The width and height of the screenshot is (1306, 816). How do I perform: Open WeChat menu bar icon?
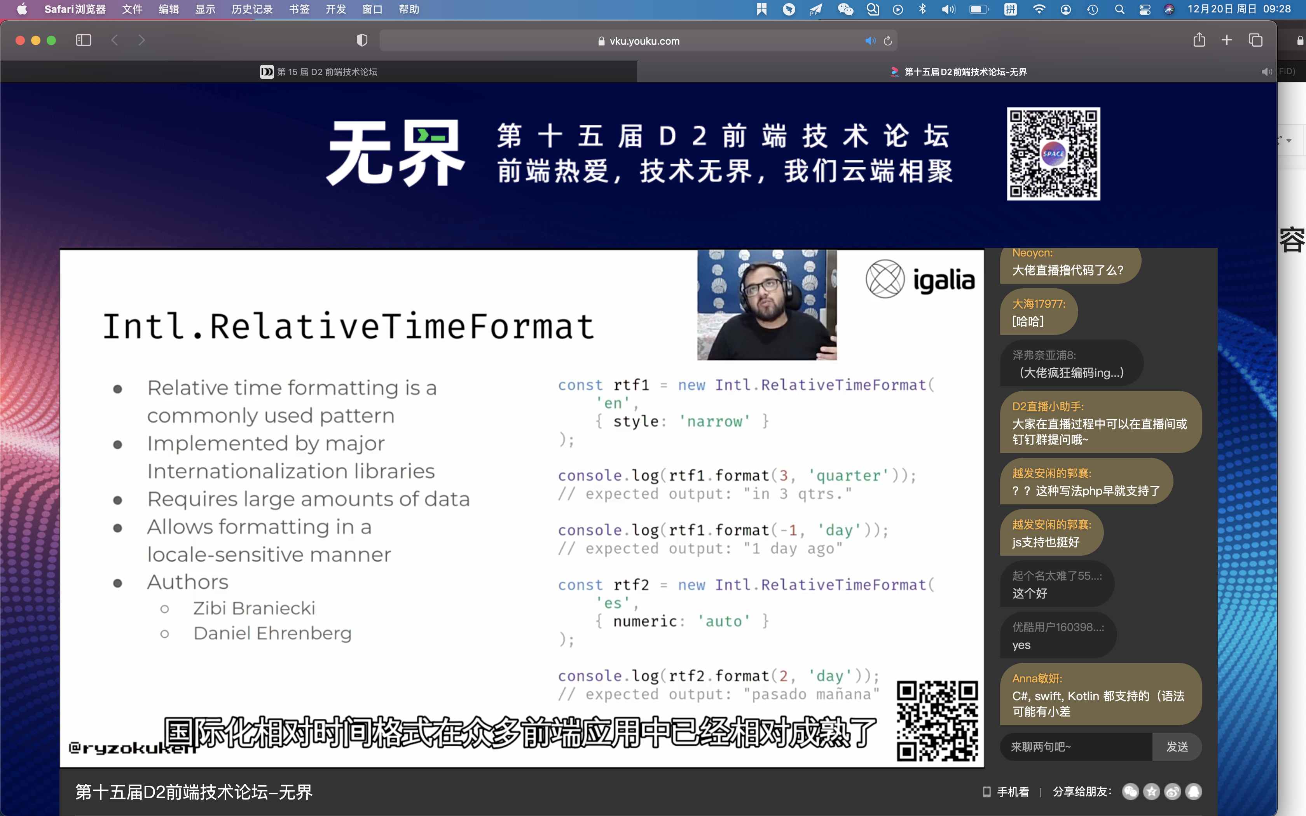tap(846, 9)
